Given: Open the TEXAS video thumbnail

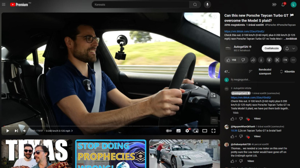Looking at the screenshot, I should pos(37,154).
